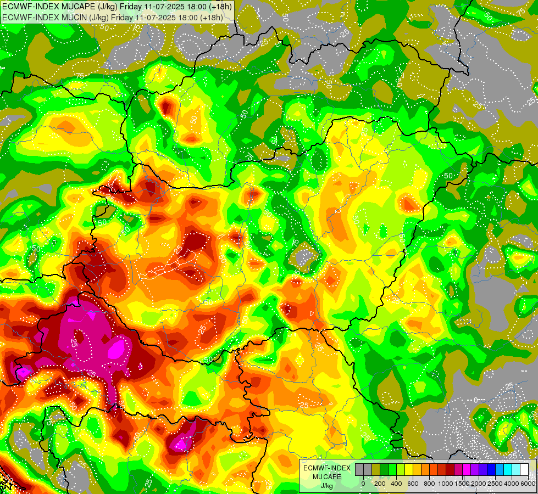Click the azure swatch right of 2500
538x494 pixels.
[x=500, y=470]
